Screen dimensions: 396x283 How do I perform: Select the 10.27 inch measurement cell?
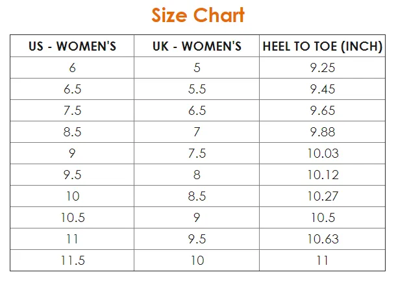[x=323, y=196]
